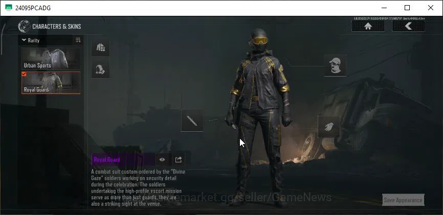Select the Urban Sports skin

[51, 59]
